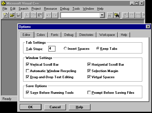Screen dimensions: 152x113
Task: Open the find text combo box dropdown
Action: coord(102,15)
